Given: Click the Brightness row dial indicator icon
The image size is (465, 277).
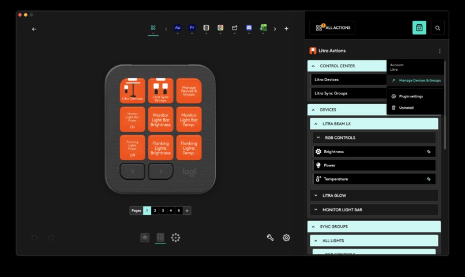Looking at the screenshot, I should [x=429, y=151].
